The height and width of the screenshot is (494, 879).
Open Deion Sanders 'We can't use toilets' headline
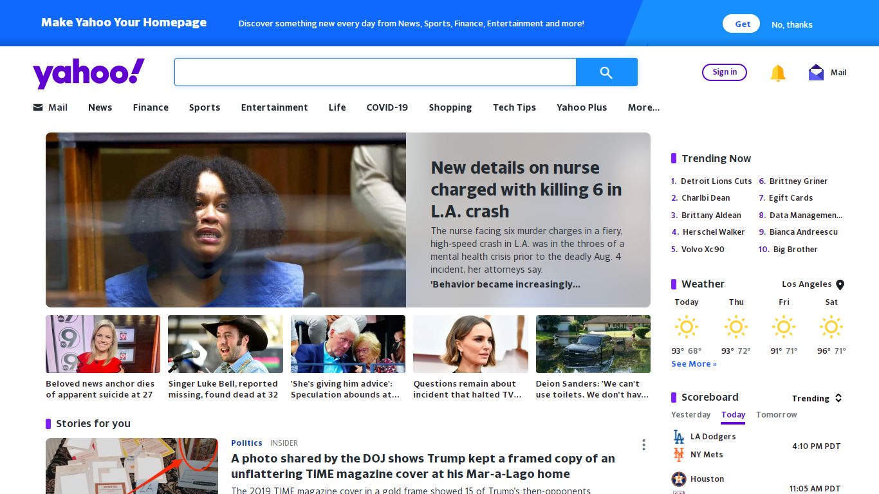(x=592, y=389)
